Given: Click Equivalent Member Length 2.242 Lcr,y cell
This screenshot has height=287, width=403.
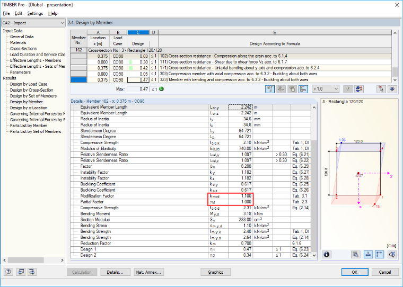Looking at the screenshot, I should coord(241,107).
